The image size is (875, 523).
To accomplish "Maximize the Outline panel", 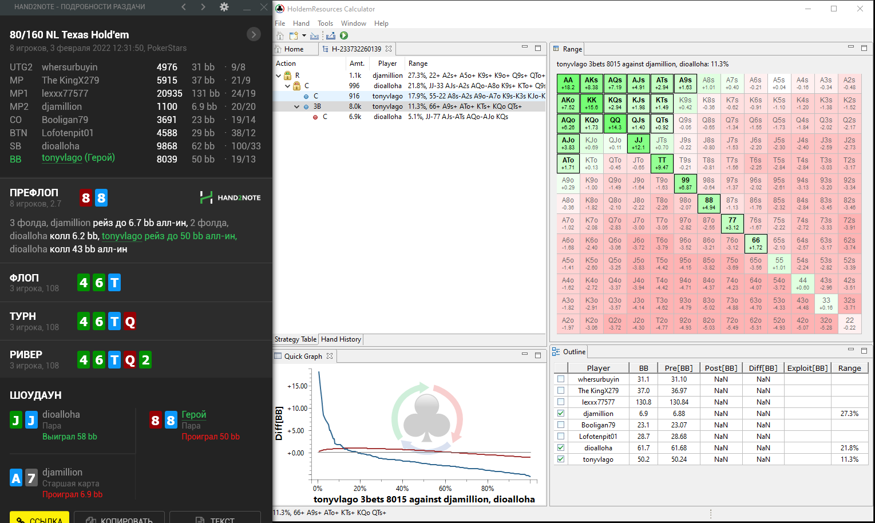I will [864, 350].
